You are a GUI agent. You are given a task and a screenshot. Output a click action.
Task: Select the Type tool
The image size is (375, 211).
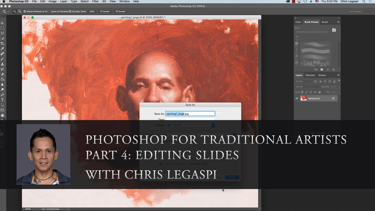2,100
